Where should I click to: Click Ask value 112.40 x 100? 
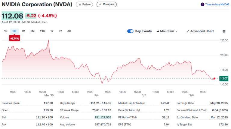coord(44,124)
